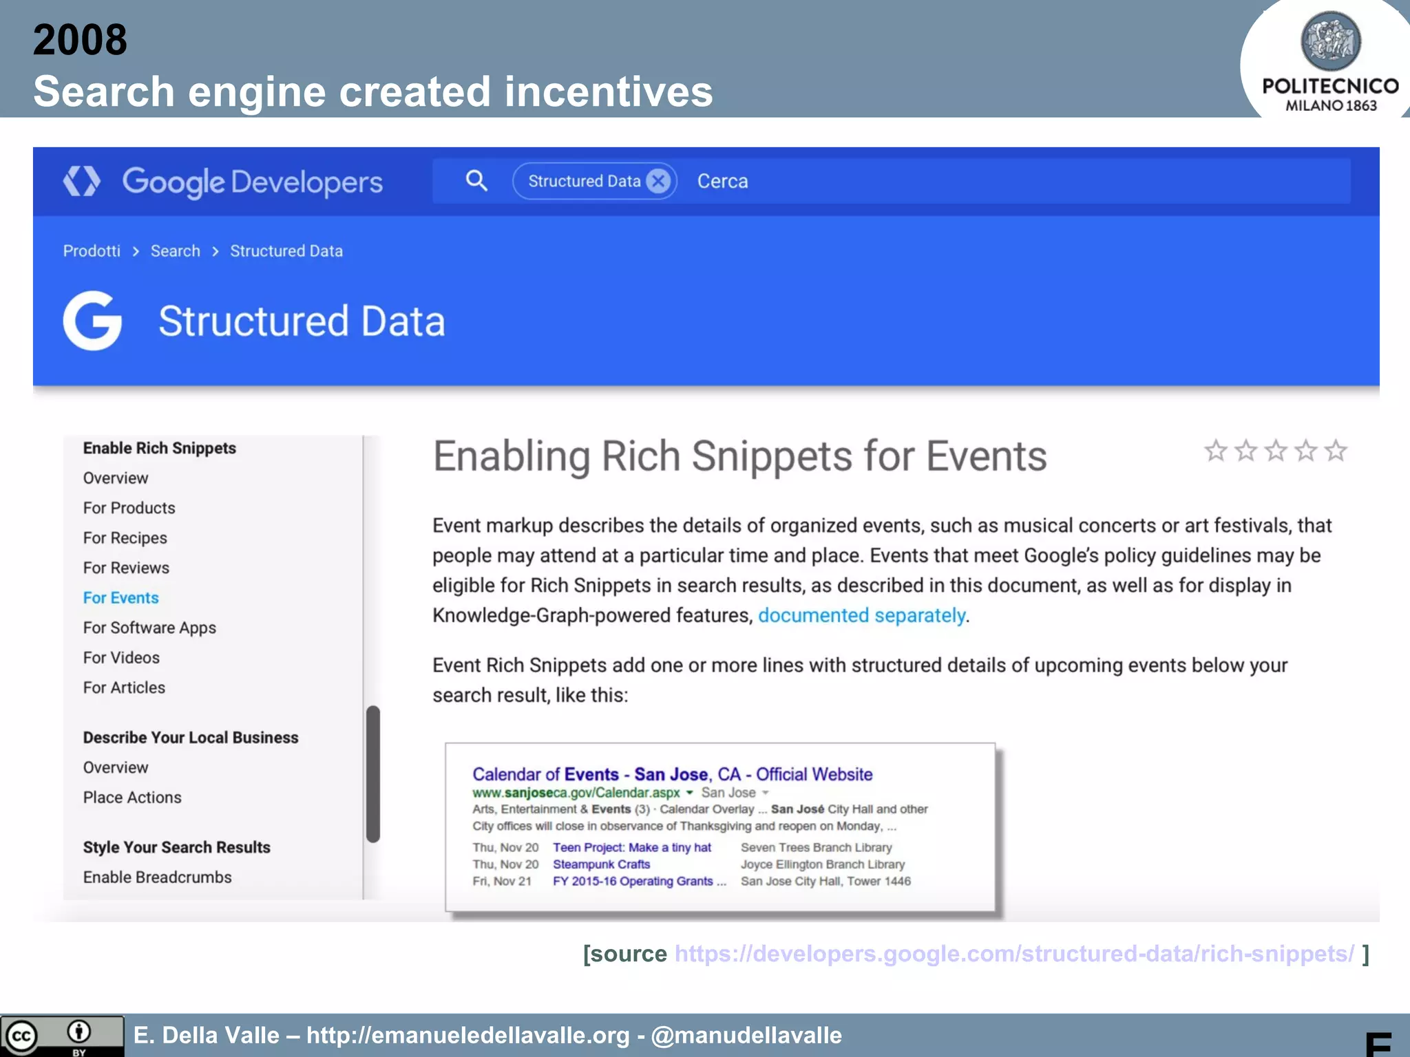Screen dimensions: 1410x1057
Task: Open the For Recipes sidebar item
Action: click(x=125, y=537)
